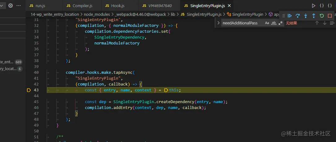Click the find input containing needAdditionalPass

tap(243, 23)
